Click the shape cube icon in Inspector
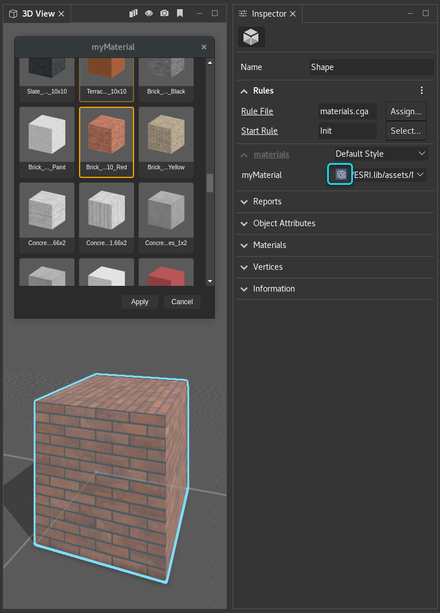440x613 pixels. (251, 37)
